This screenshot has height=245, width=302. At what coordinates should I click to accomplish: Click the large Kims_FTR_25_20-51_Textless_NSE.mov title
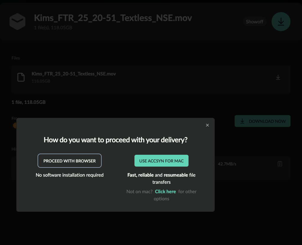click(113, 18)
